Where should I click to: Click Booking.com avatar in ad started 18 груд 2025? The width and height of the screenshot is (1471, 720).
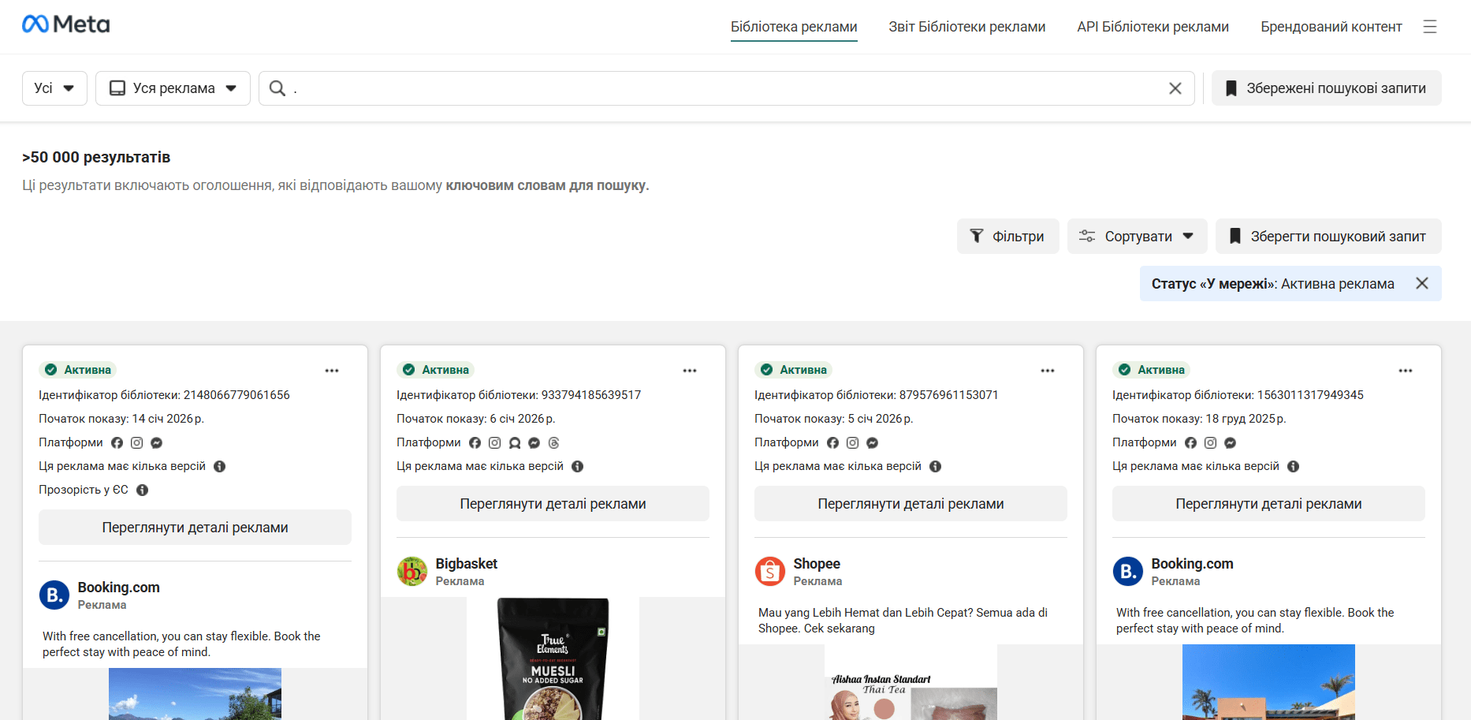click(1128, 572)
